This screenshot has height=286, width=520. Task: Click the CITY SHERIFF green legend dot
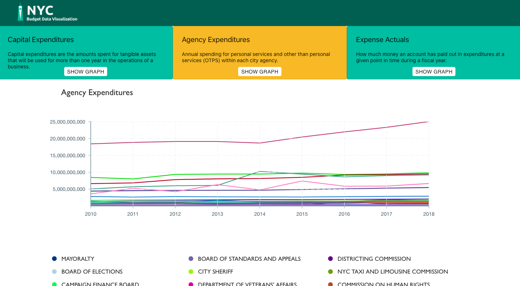coord(191,272)
